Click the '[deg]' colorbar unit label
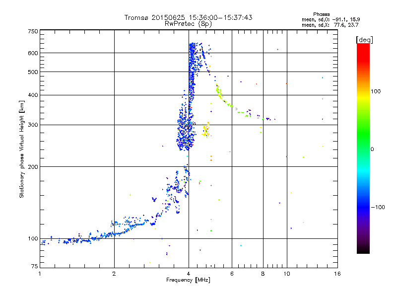This screenshot has width=397, height=298. (364, 40)
